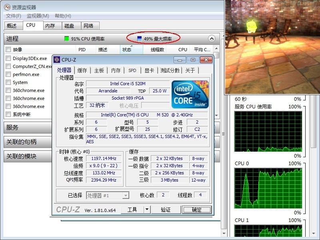The image size is (320, 240).
Task: Check the perfmon.exe process checkbox
Action: [8, 74]
